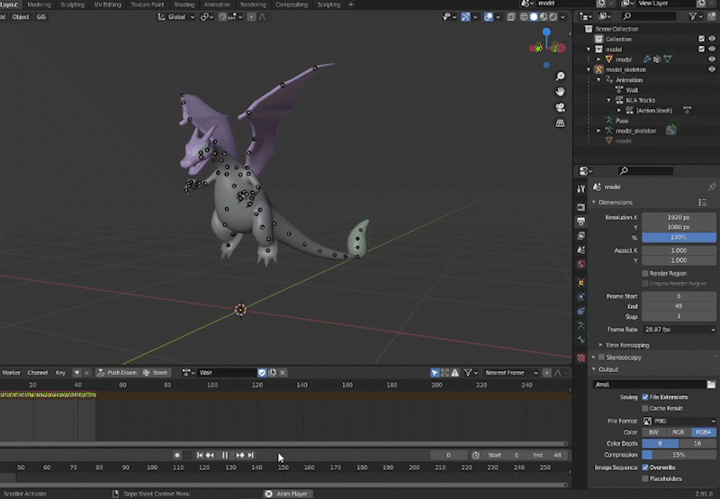The image size is (720, 499).
Task: Open the Object menu in viewport header
Action: [20, 17]
